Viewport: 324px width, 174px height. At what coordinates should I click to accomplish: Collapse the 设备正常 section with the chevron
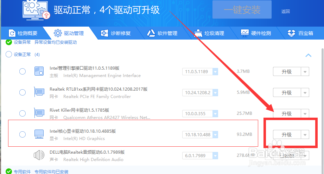click(308, 55)
